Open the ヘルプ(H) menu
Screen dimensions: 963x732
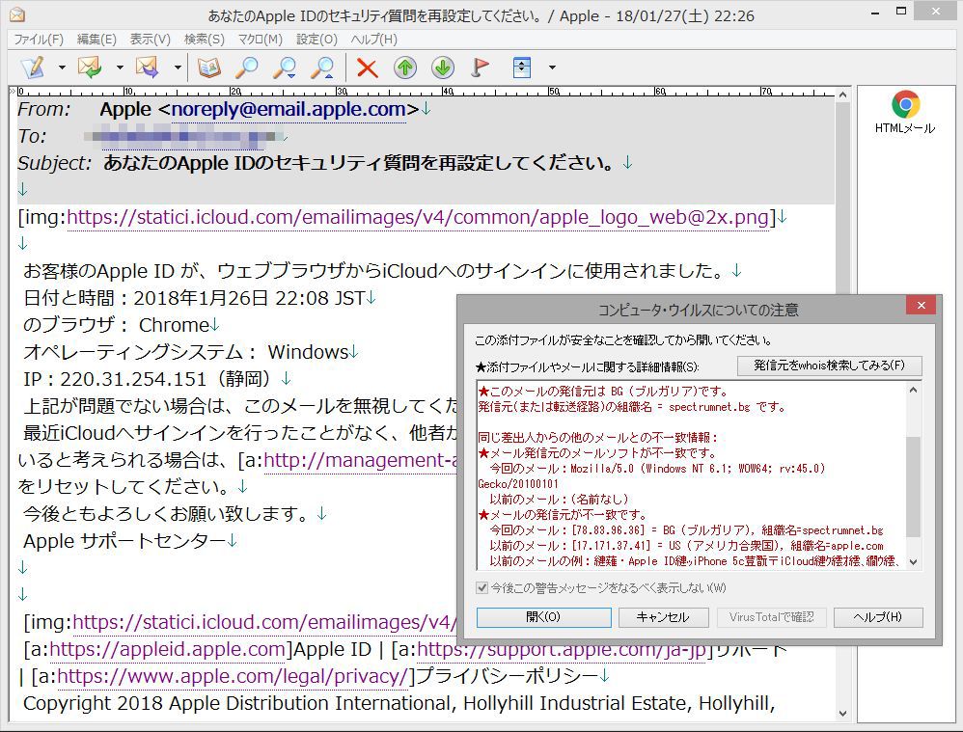coord(374,40)
